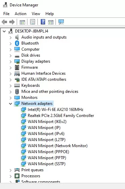Image resolution: width=125 pixels, height=189 pixels.
Task: Click the Keyboards icon
Action: tap(17, 85)
